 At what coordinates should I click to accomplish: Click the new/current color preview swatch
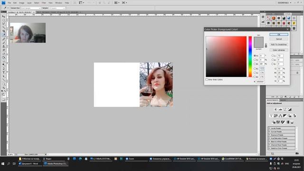[x=258, y=42]
